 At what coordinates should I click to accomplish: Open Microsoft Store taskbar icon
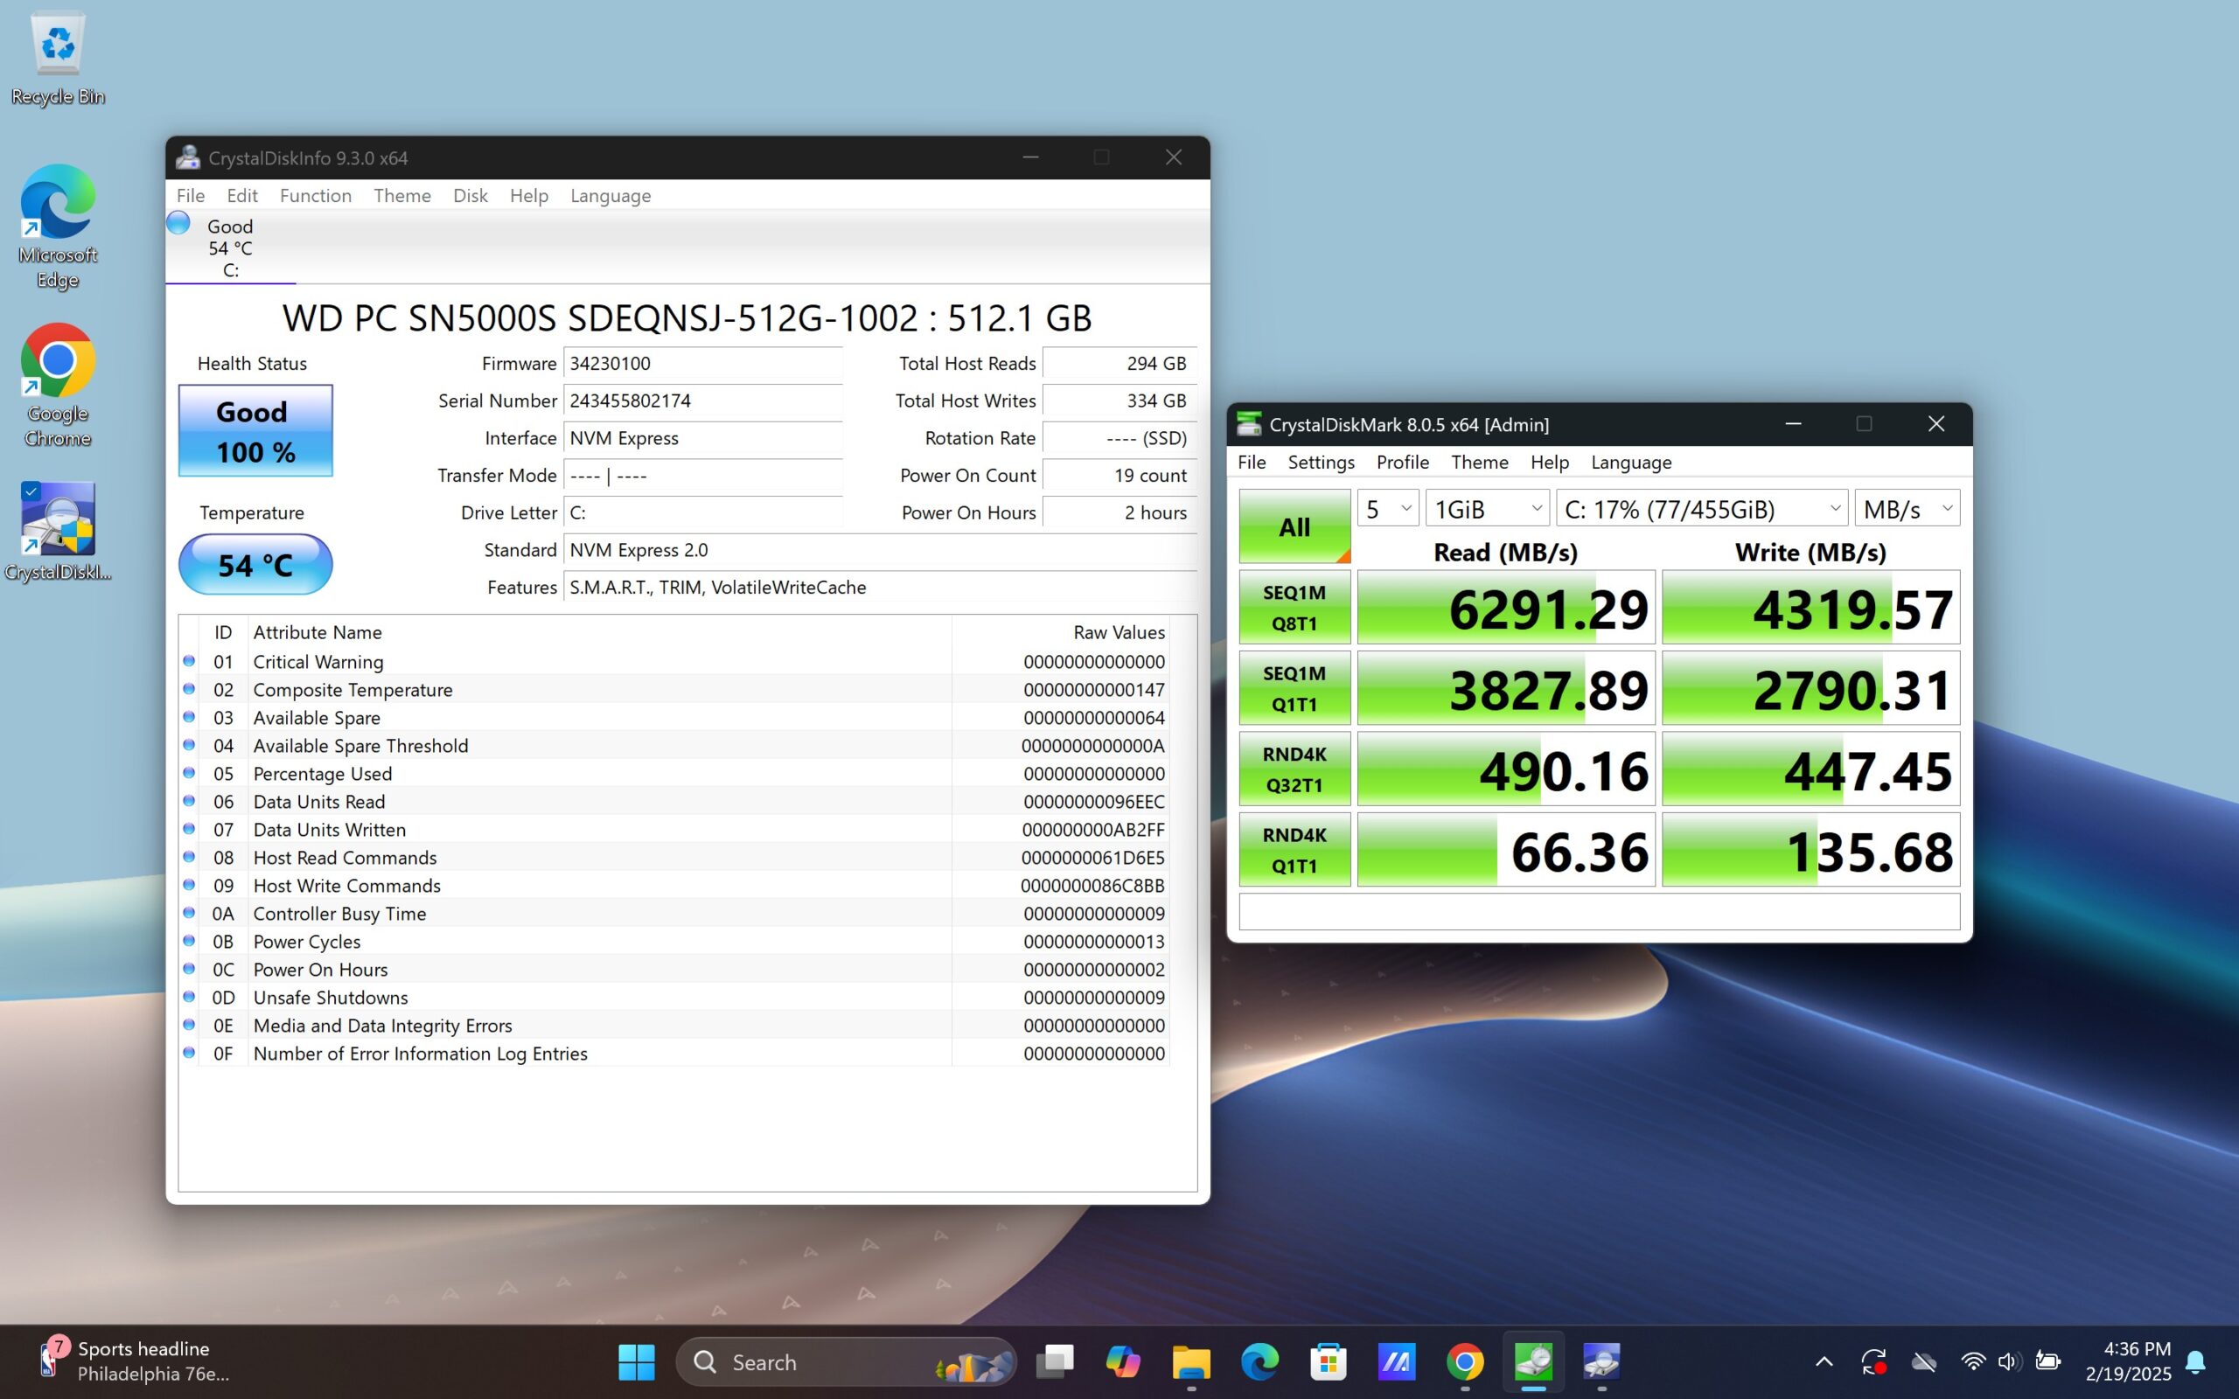click(1328, 1362)
